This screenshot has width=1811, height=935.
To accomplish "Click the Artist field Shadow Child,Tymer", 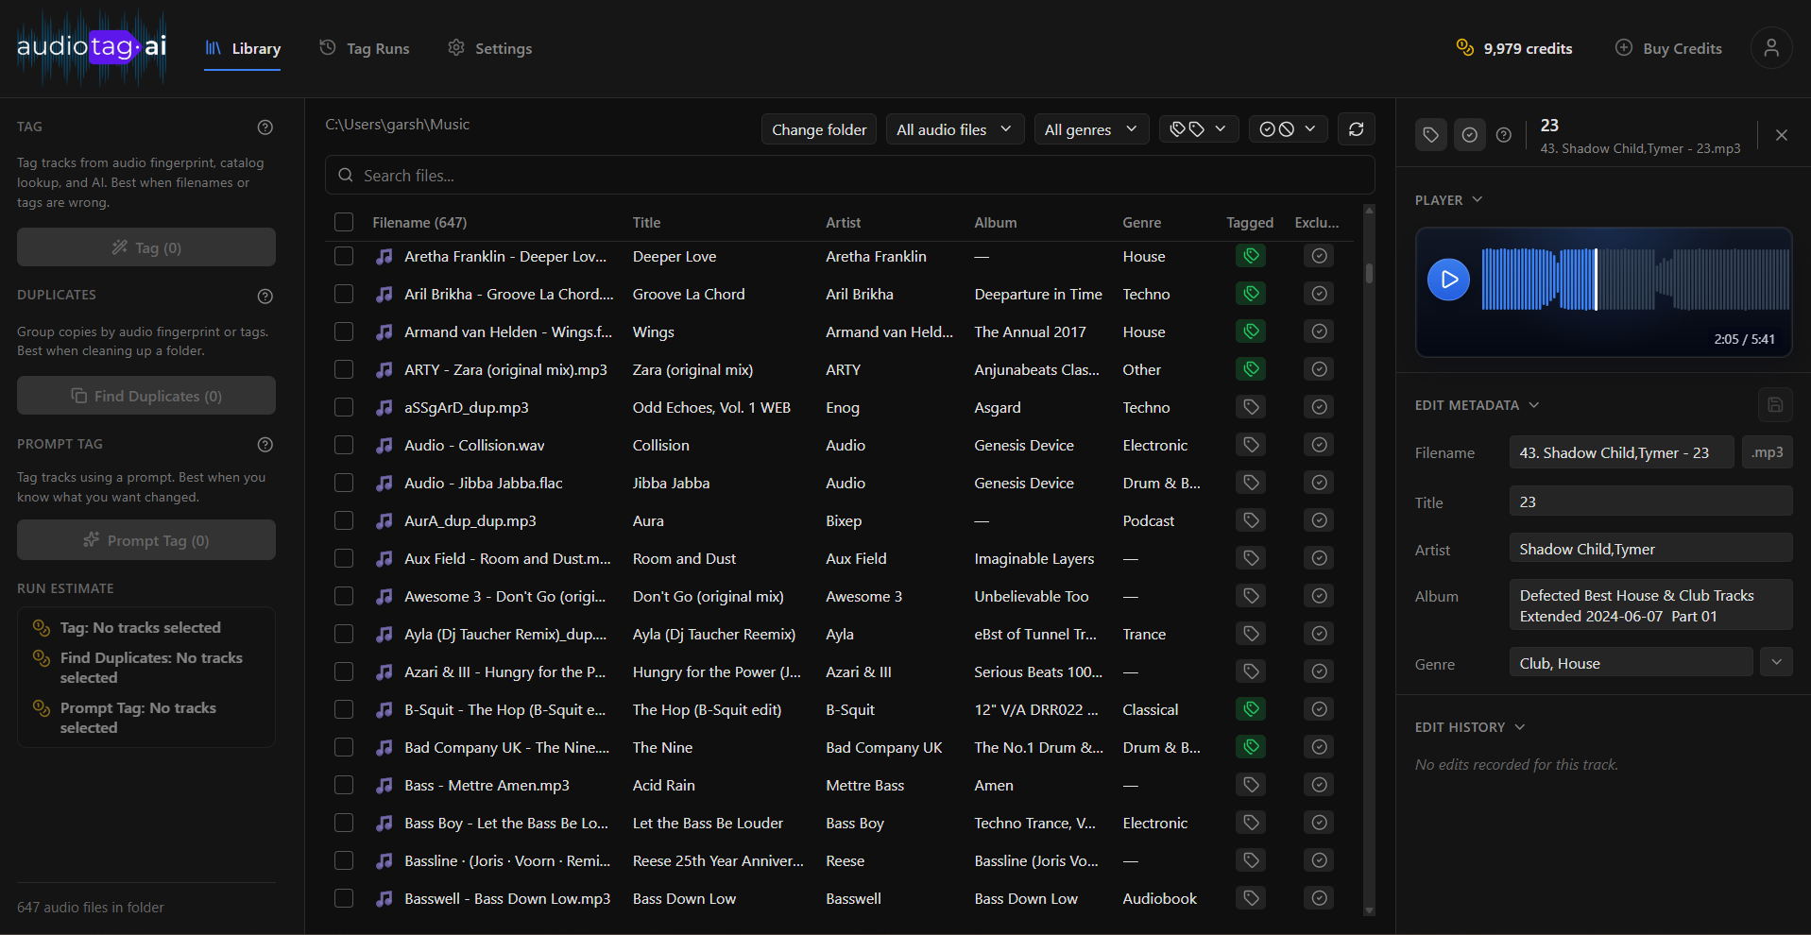I will coord(1650,549).
